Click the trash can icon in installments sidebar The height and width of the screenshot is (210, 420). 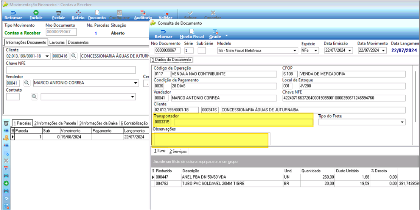tap(6, 123)
